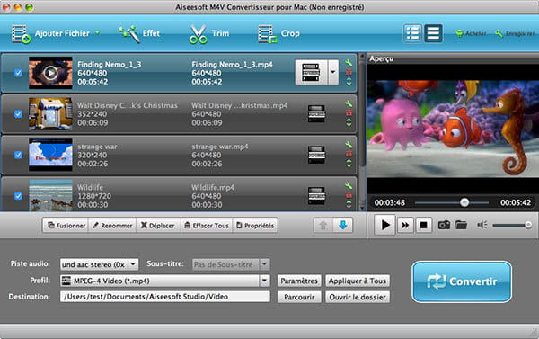Uncheck the Walt Disney Christmas checkbox
539x339 pixels.
pos(18,114)
